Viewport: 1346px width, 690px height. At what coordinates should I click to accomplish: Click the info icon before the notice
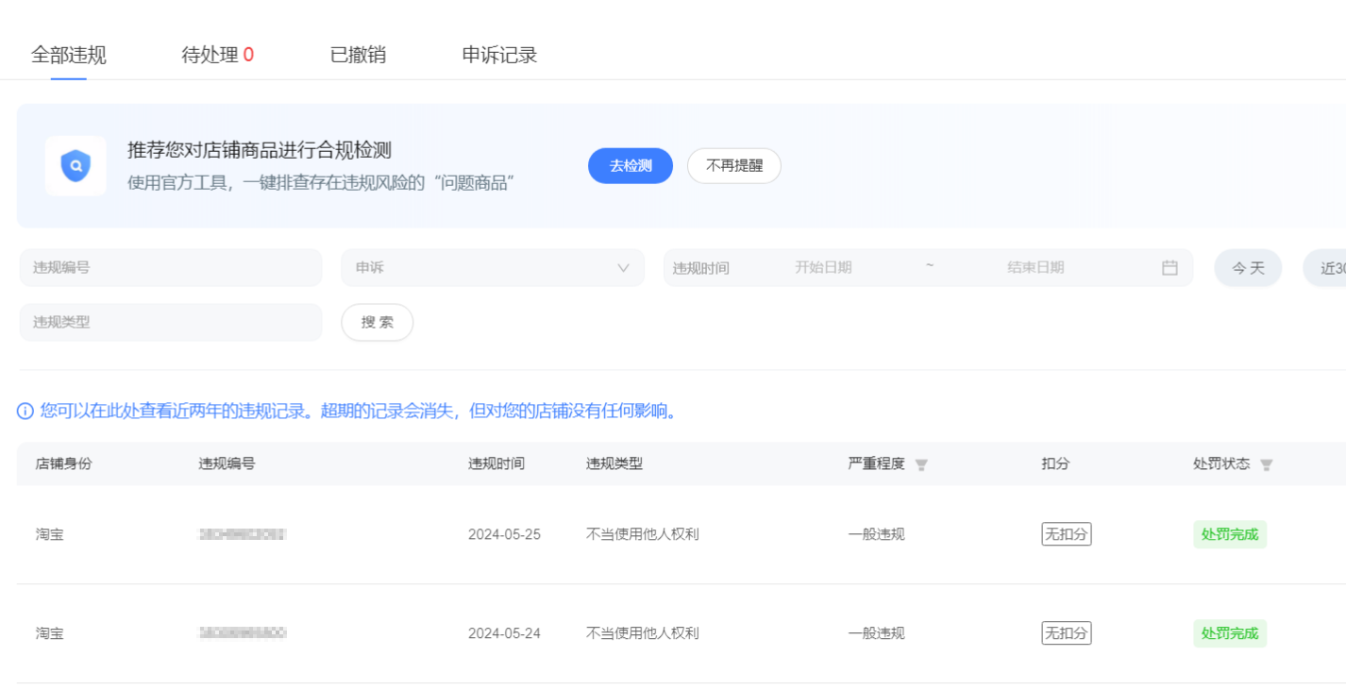(x=25, y=412)
